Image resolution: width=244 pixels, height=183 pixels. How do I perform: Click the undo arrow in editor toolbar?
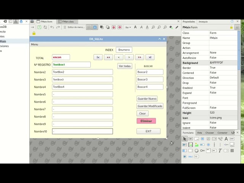(x=52, y=27)
